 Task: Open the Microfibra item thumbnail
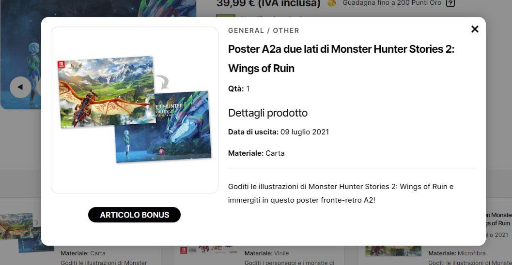[393, 250]
